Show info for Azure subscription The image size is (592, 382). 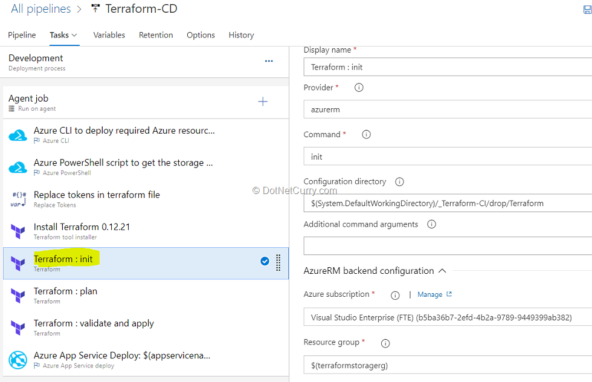tap(395, 295)
